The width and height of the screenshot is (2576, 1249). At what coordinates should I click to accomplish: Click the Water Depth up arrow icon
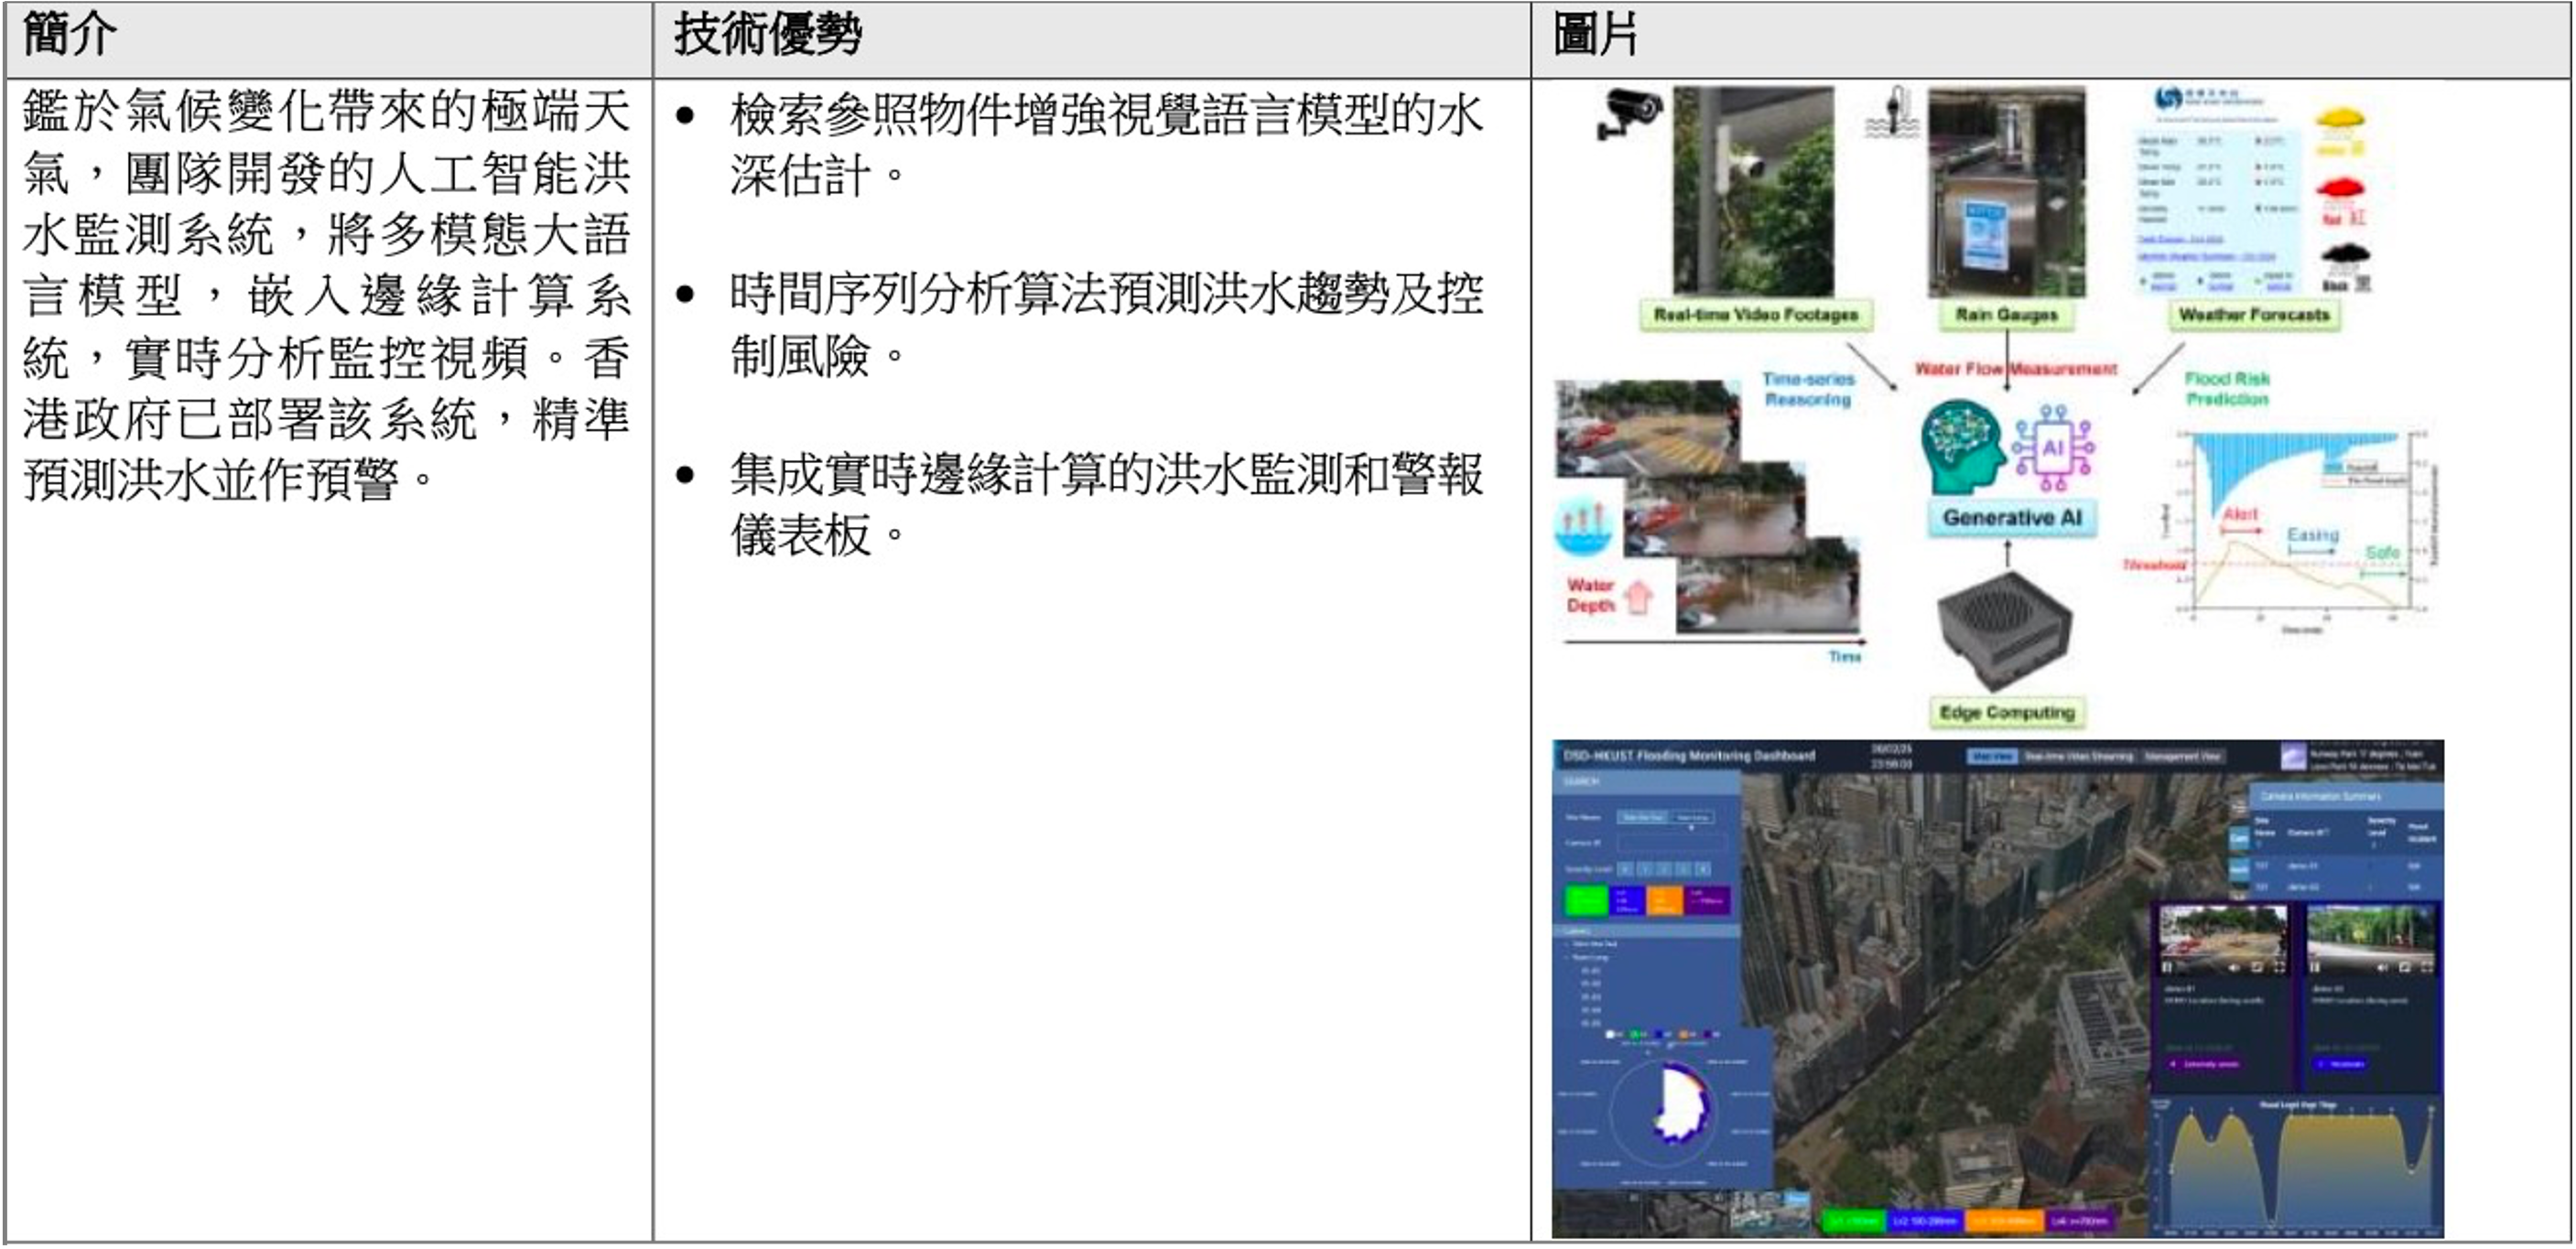[x=1638, y=598]
